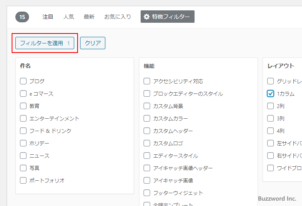Click the theme count badge 15
Viewport: 302px width, 206px height.
point(22,17)
